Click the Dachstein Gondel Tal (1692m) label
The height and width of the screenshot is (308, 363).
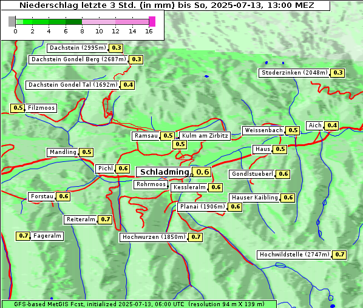coord(73,85)
